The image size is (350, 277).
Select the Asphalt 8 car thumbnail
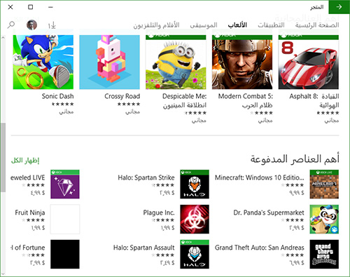coord(309,62)
